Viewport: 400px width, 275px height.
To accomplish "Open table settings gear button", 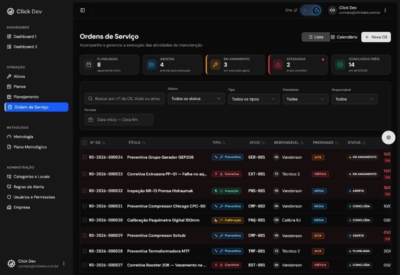I will click(x=388, y=137).
